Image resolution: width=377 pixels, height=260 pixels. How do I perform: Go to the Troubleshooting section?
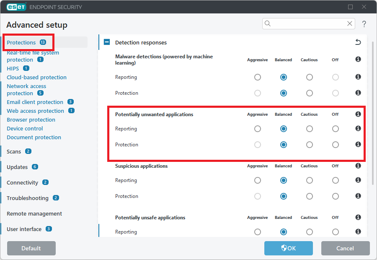pos(27,198)
